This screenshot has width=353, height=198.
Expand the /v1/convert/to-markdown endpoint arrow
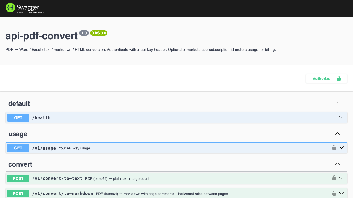341,193
